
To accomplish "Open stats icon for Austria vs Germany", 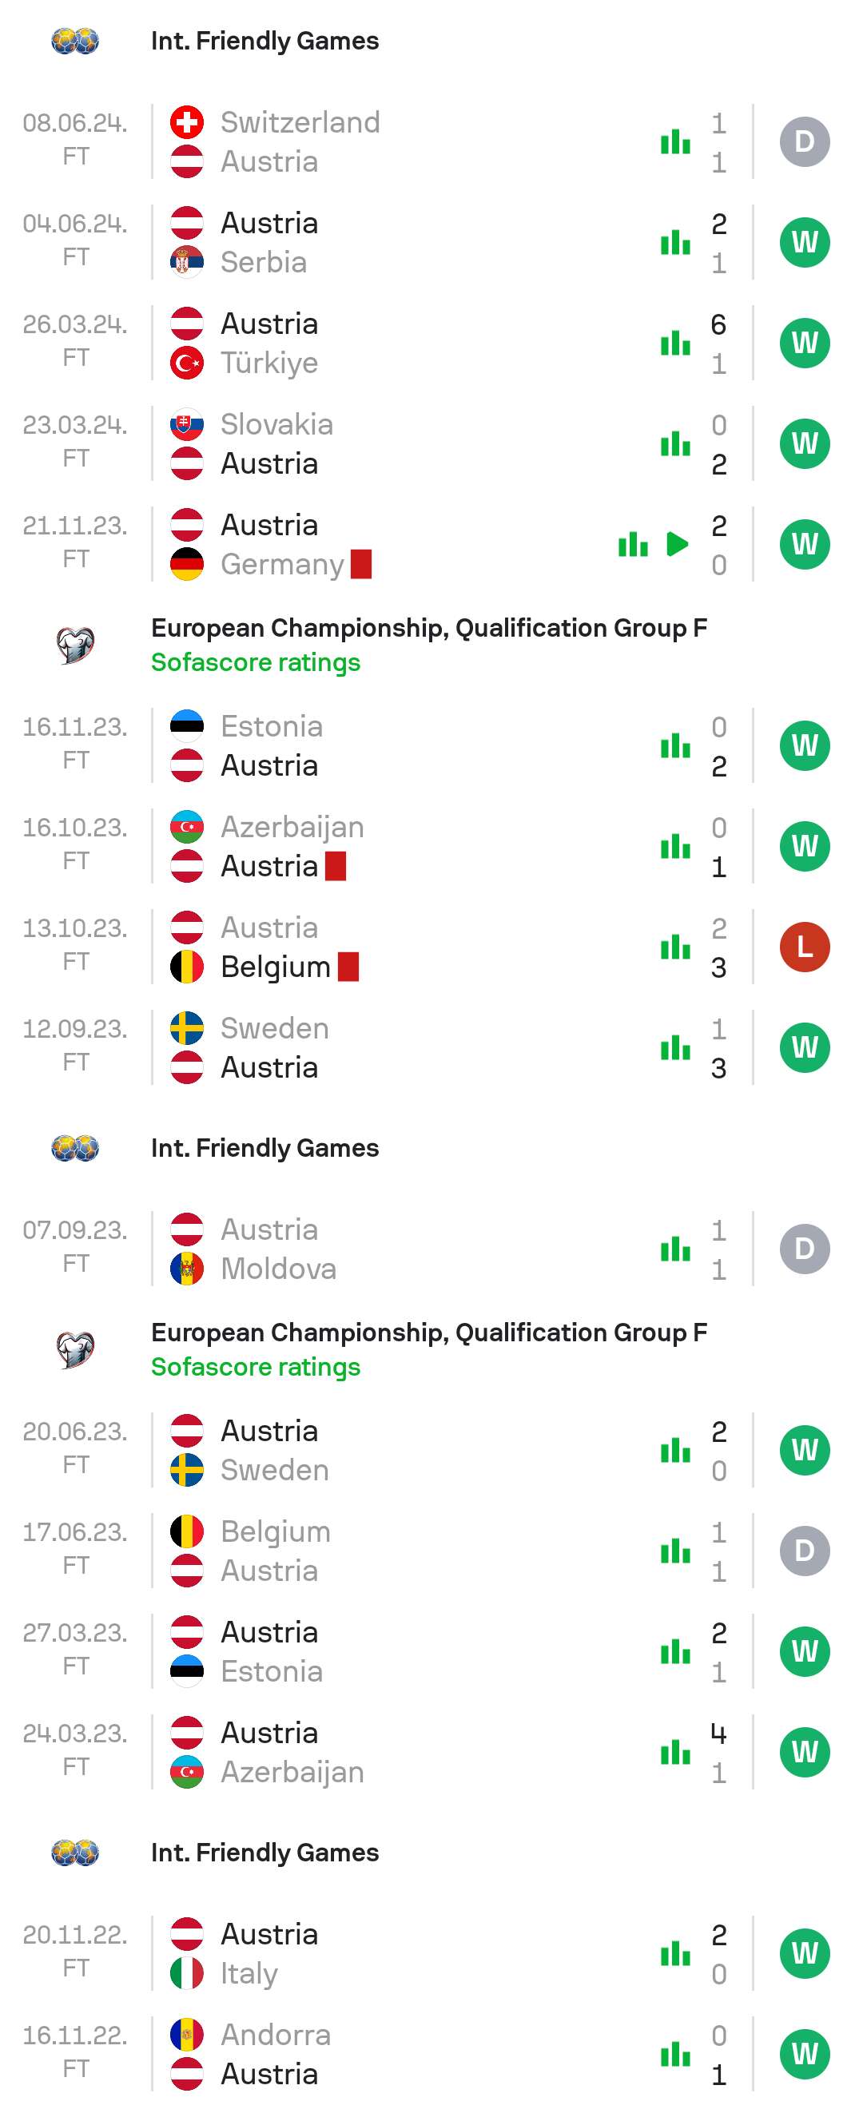I will [632, 544].
